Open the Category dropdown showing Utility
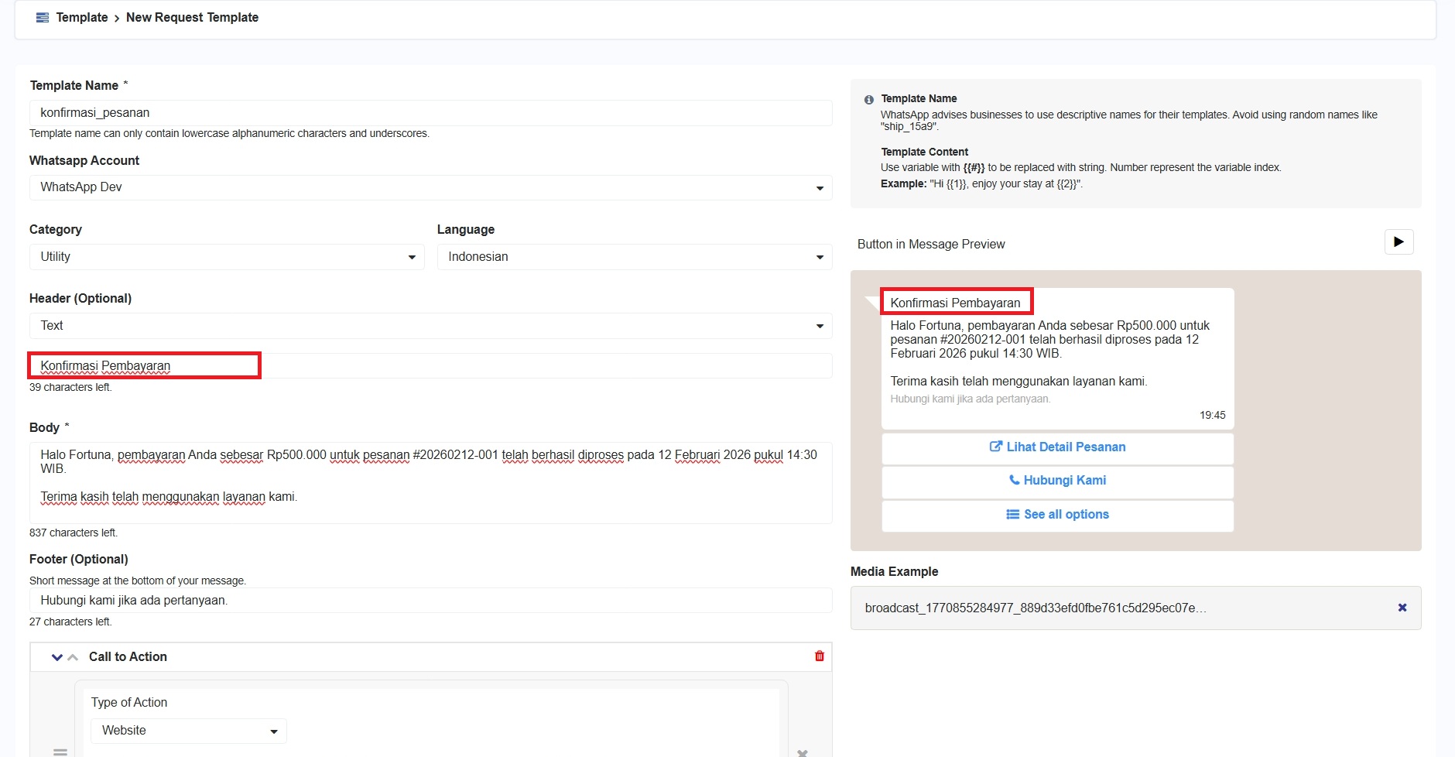The width and height of the screenshot is (1455, 757). [x=226, y=257]
